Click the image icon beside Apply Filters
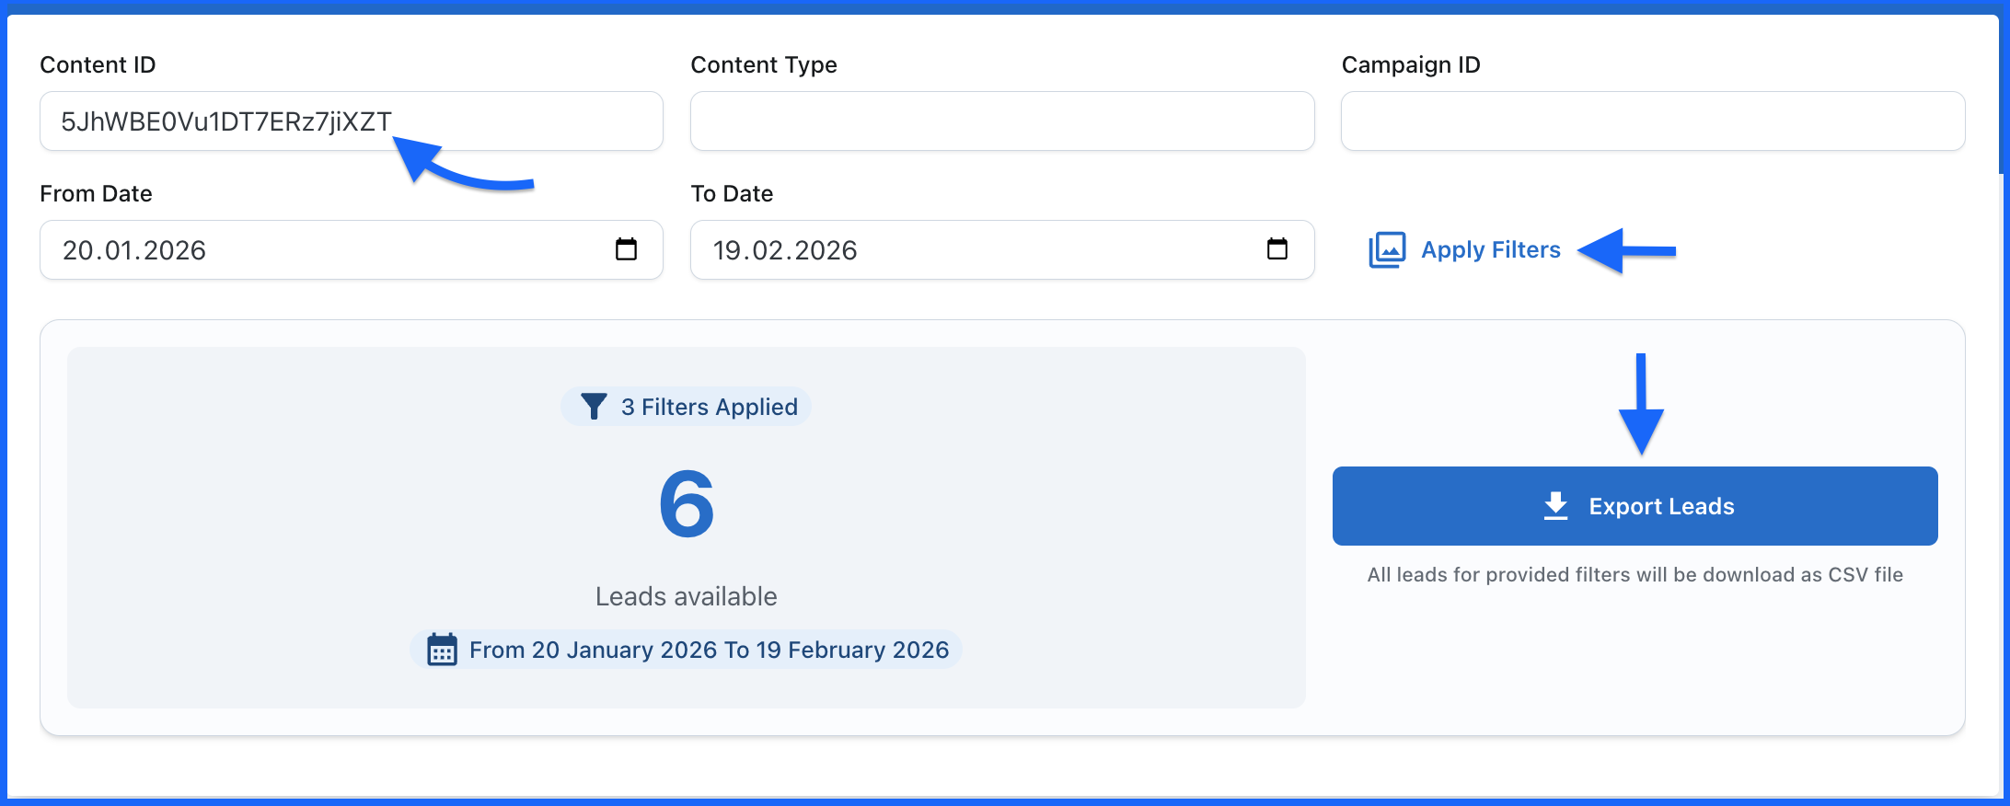The height and width of the screenshot is (806, 2010). pyautogui.click(x=1387, y=250)
